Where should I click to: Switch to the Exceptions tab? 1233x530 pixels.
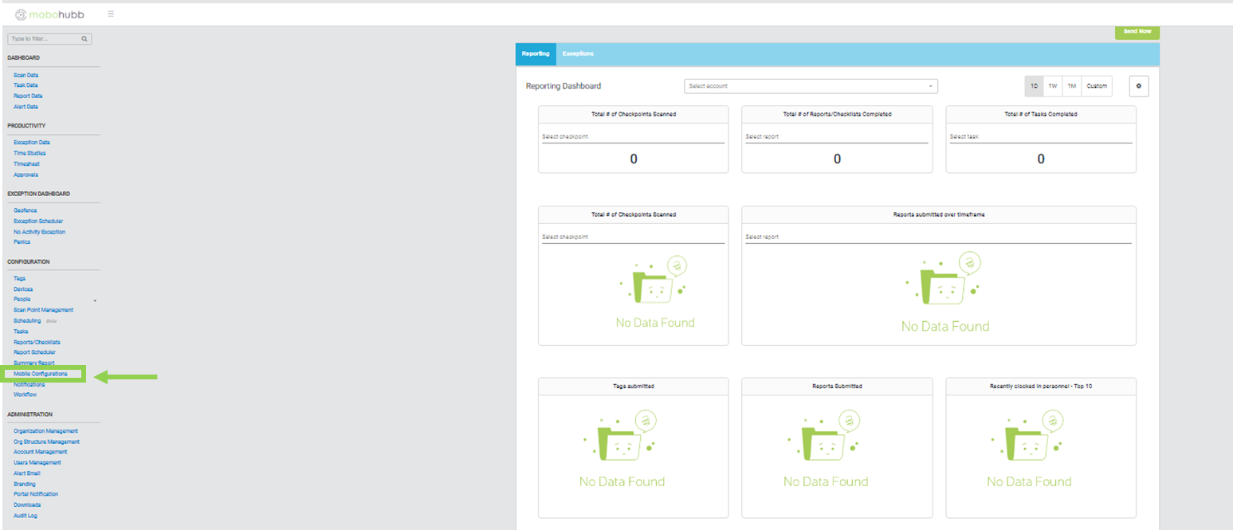[578, 53]
